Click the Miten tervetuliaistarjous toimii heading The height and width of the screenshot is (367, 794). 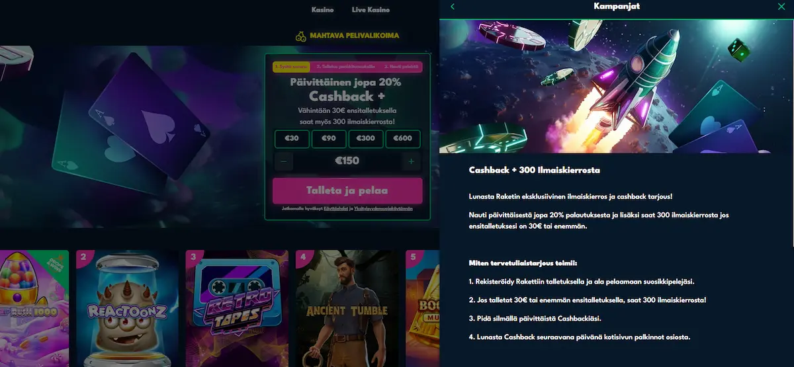pos(523,263)
